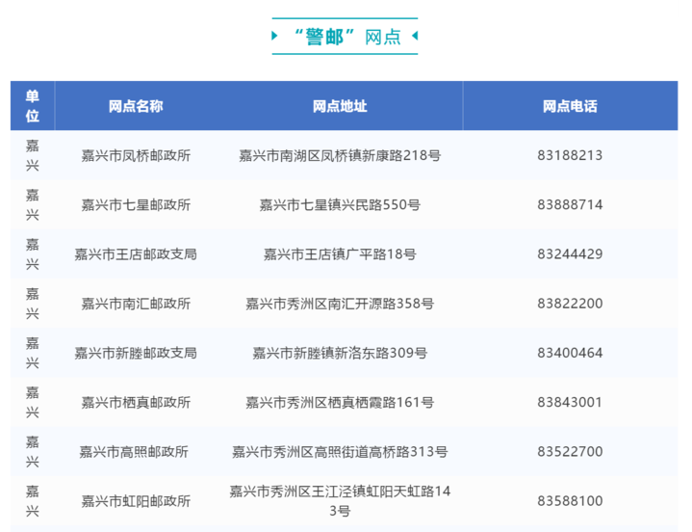Click the “警邮”网点 title heading
The image size is (692, 532).
click(x=347, y=37)
